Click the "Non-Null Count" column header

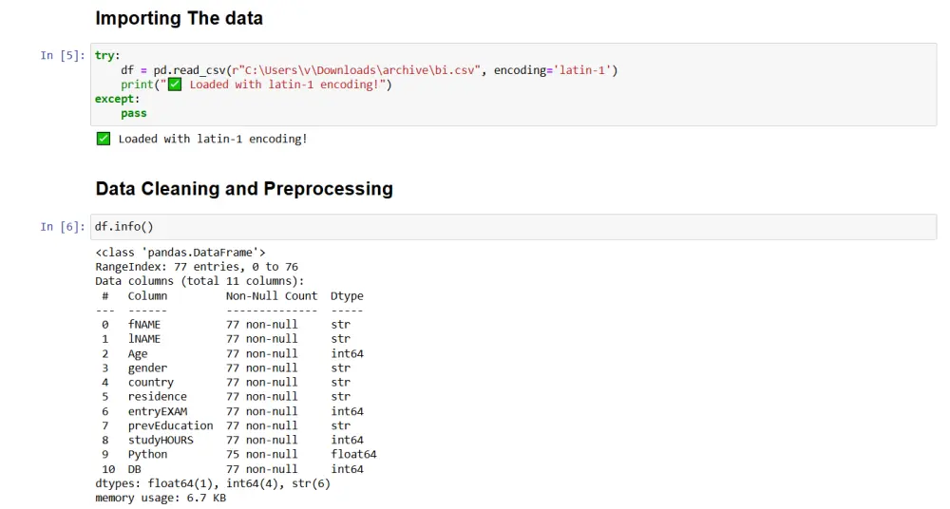click(x=272, y=295)
